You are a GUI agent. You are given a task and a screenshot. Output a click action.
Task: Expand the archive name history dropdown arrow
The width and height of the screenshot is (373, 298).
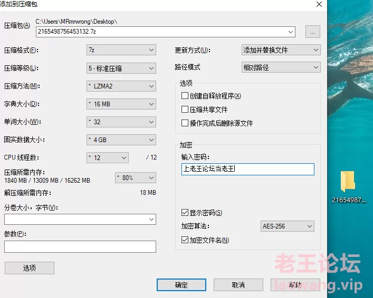(291, 32)
